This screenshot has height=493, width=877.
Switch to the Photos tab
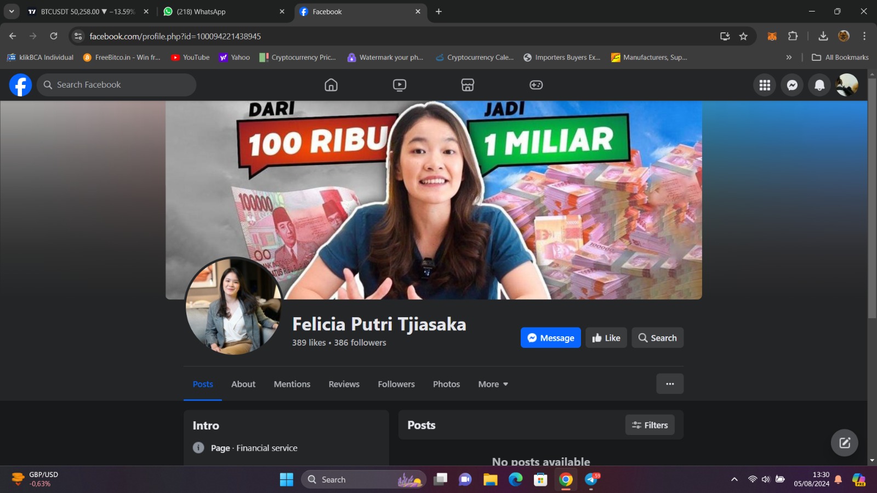[446, 384]
